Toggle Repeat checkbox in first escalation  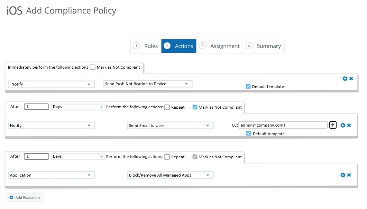click(167, 107)
